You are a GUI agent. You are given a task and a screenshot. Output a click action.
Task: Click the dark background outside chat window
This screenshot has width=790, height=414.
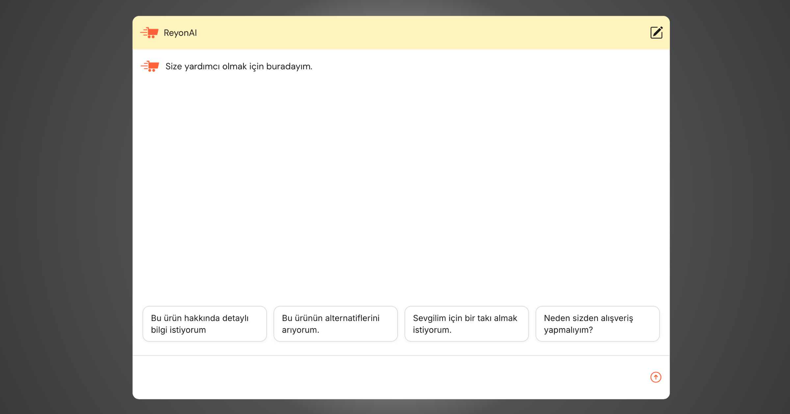66,207
